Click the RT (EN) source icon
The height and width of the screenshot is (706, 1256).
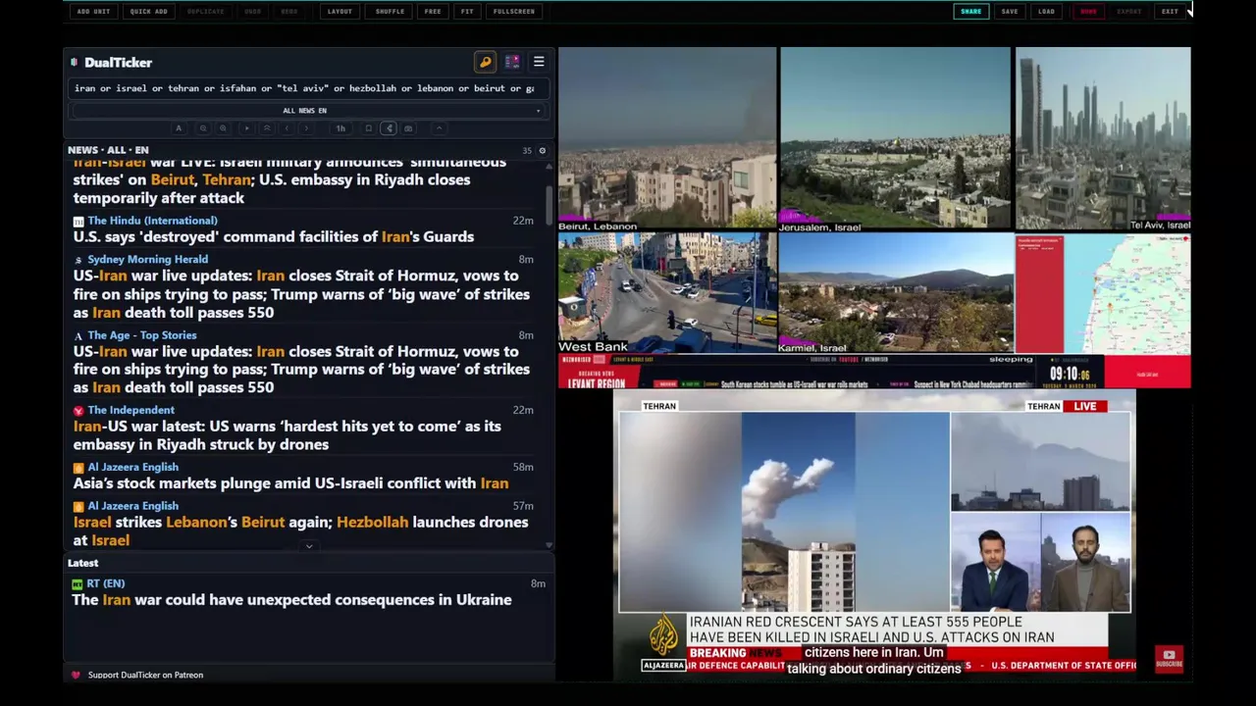pyautogui.click(x=78, y=584)
